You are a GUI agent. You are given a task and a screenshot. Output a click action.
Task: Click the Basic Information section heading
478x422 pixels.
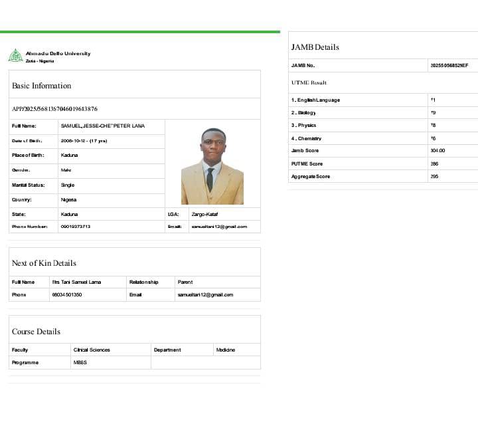[x=41, y=86]
